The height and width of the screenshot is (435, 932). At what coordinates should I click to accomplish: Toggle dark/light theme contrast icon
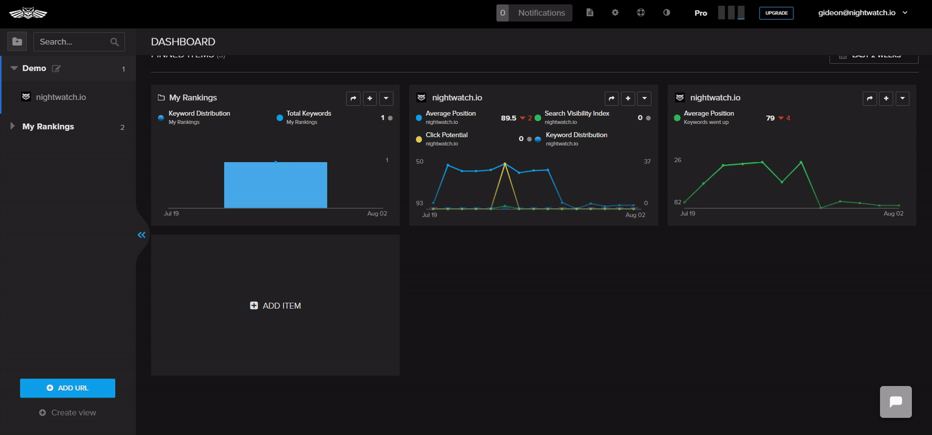(667, 12)
